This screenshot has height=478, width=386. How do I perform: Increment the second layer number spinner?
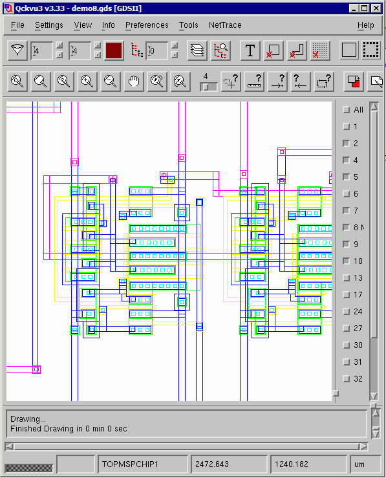(98, 45)
